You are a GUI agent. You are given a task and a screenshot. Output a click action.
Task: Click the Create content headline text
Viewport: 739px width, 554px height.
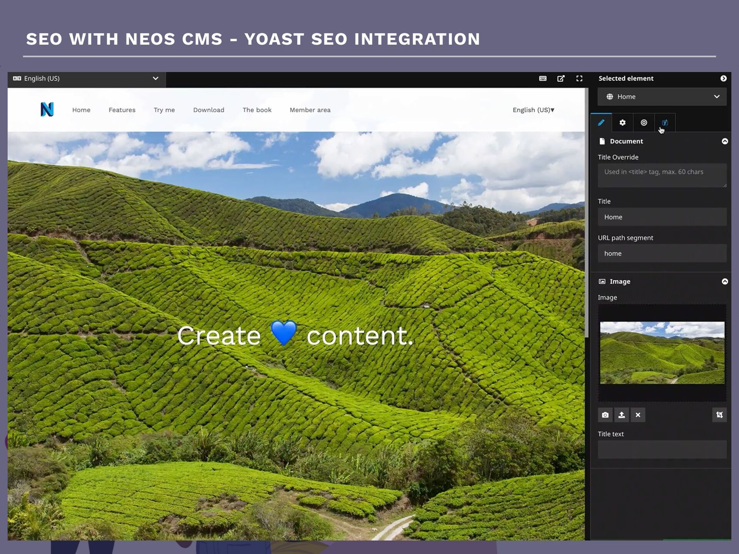point(295,335)
